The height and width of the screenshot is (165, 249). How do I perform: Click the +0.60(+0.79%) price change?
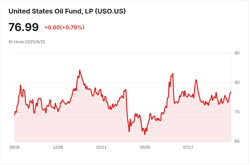pyautogui.click(x=64, y=27)
